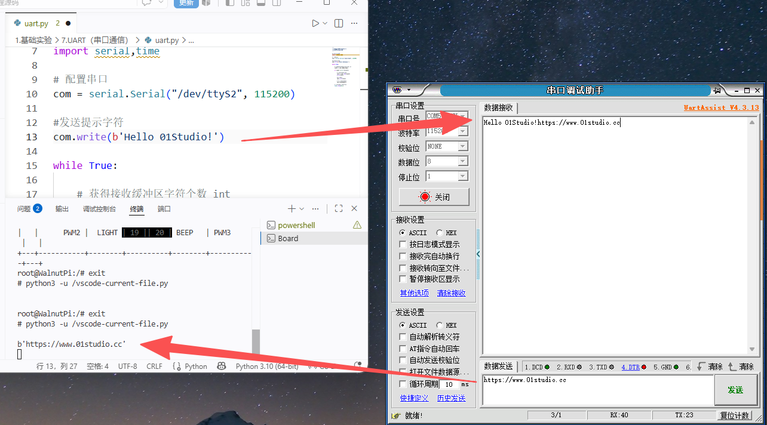Expand the new terminal profile dropdown
Image resolution: width=767 pixels, height=425 pixels.
(302, 208)
